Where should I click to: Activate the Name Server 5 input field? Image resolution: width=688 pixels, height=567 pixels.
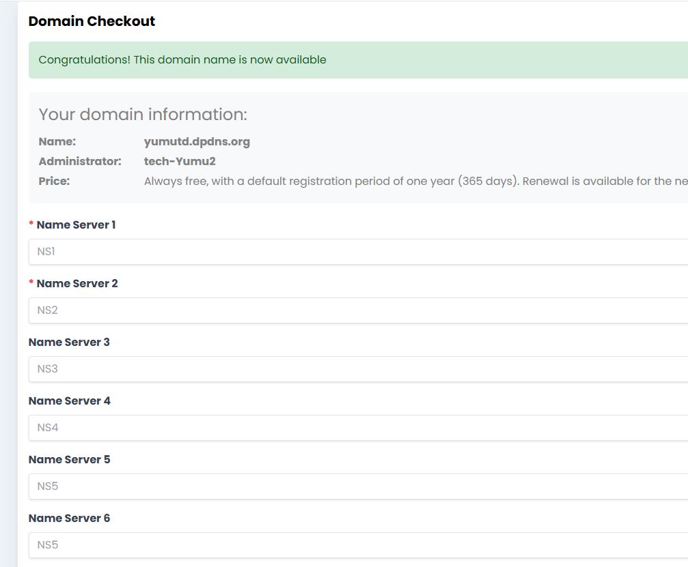358,486
